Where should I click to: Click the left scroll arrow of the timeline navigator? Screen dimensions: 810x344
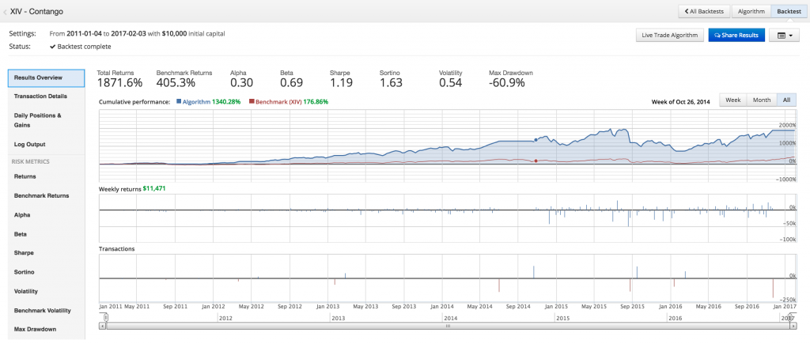click(102, 325)
